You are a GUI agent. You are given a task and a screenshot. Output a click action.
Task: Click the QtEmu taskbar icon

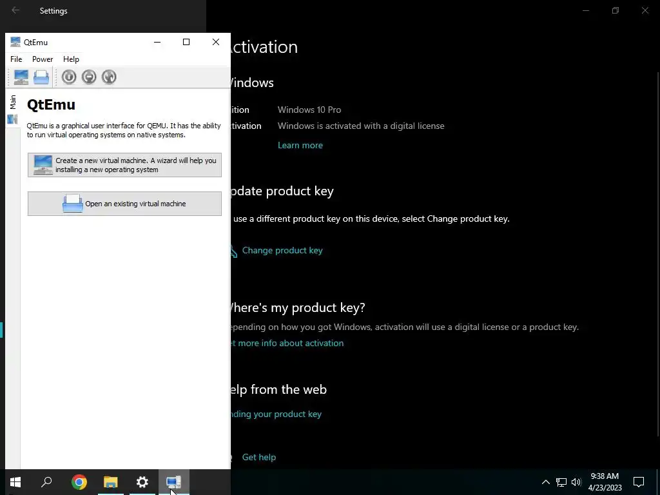coord(174,482)
